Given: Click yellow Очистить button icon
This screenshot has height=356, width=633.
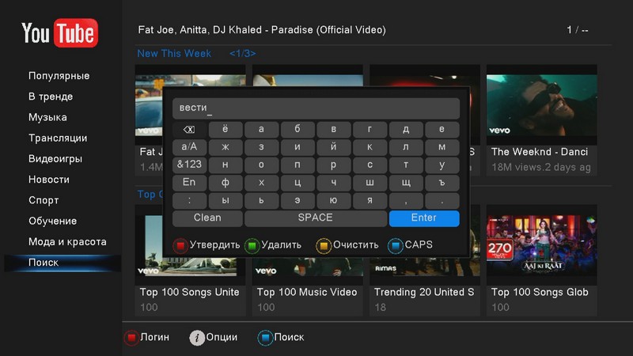Looking at the screenshot, I should [324, 245].
